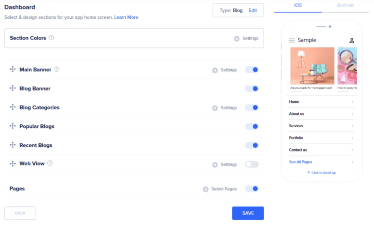Open Blog Categories settings gear
This screenshot has height=228, width=374.
coord(215,108)
